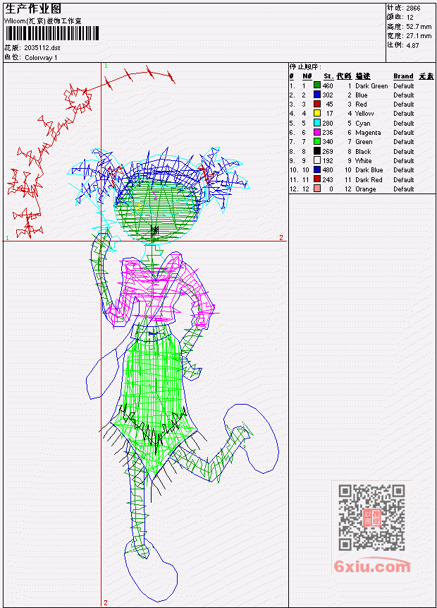
Task: Select stitch count '192' in White row
Action: (x=328, y=160)
